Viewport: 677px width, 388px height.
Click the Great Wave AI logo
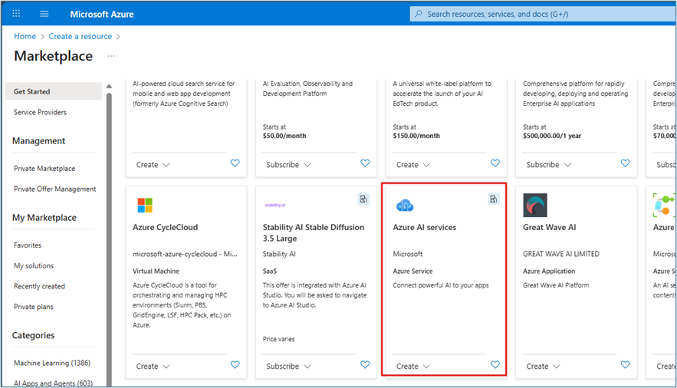tap(535, 205)
